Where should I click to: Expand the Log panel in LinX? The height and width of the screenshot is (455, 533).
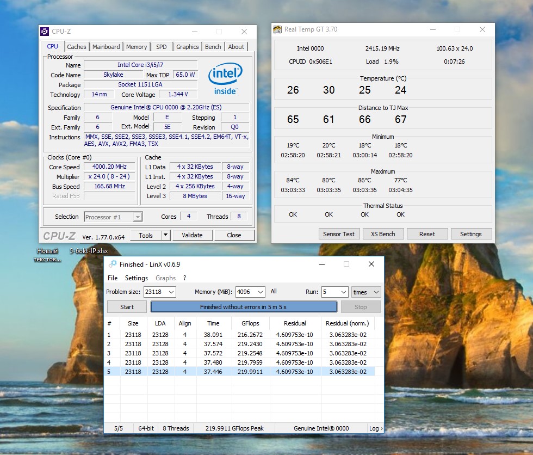[376, 428]
